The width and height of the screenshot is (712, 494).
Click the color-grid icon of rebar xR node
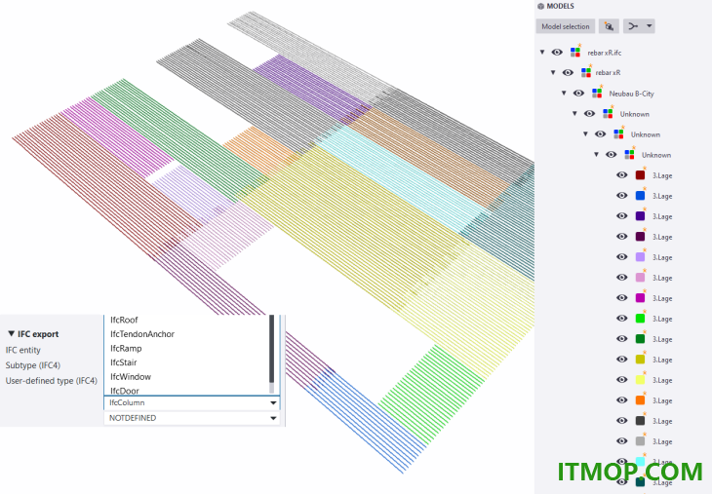587,72
